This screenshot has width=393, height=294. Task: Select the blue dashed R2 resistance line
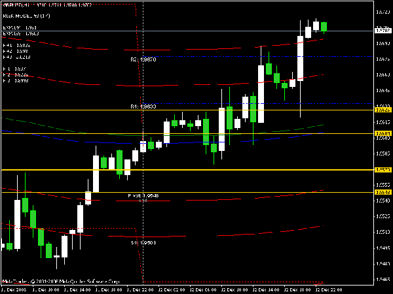258,56
